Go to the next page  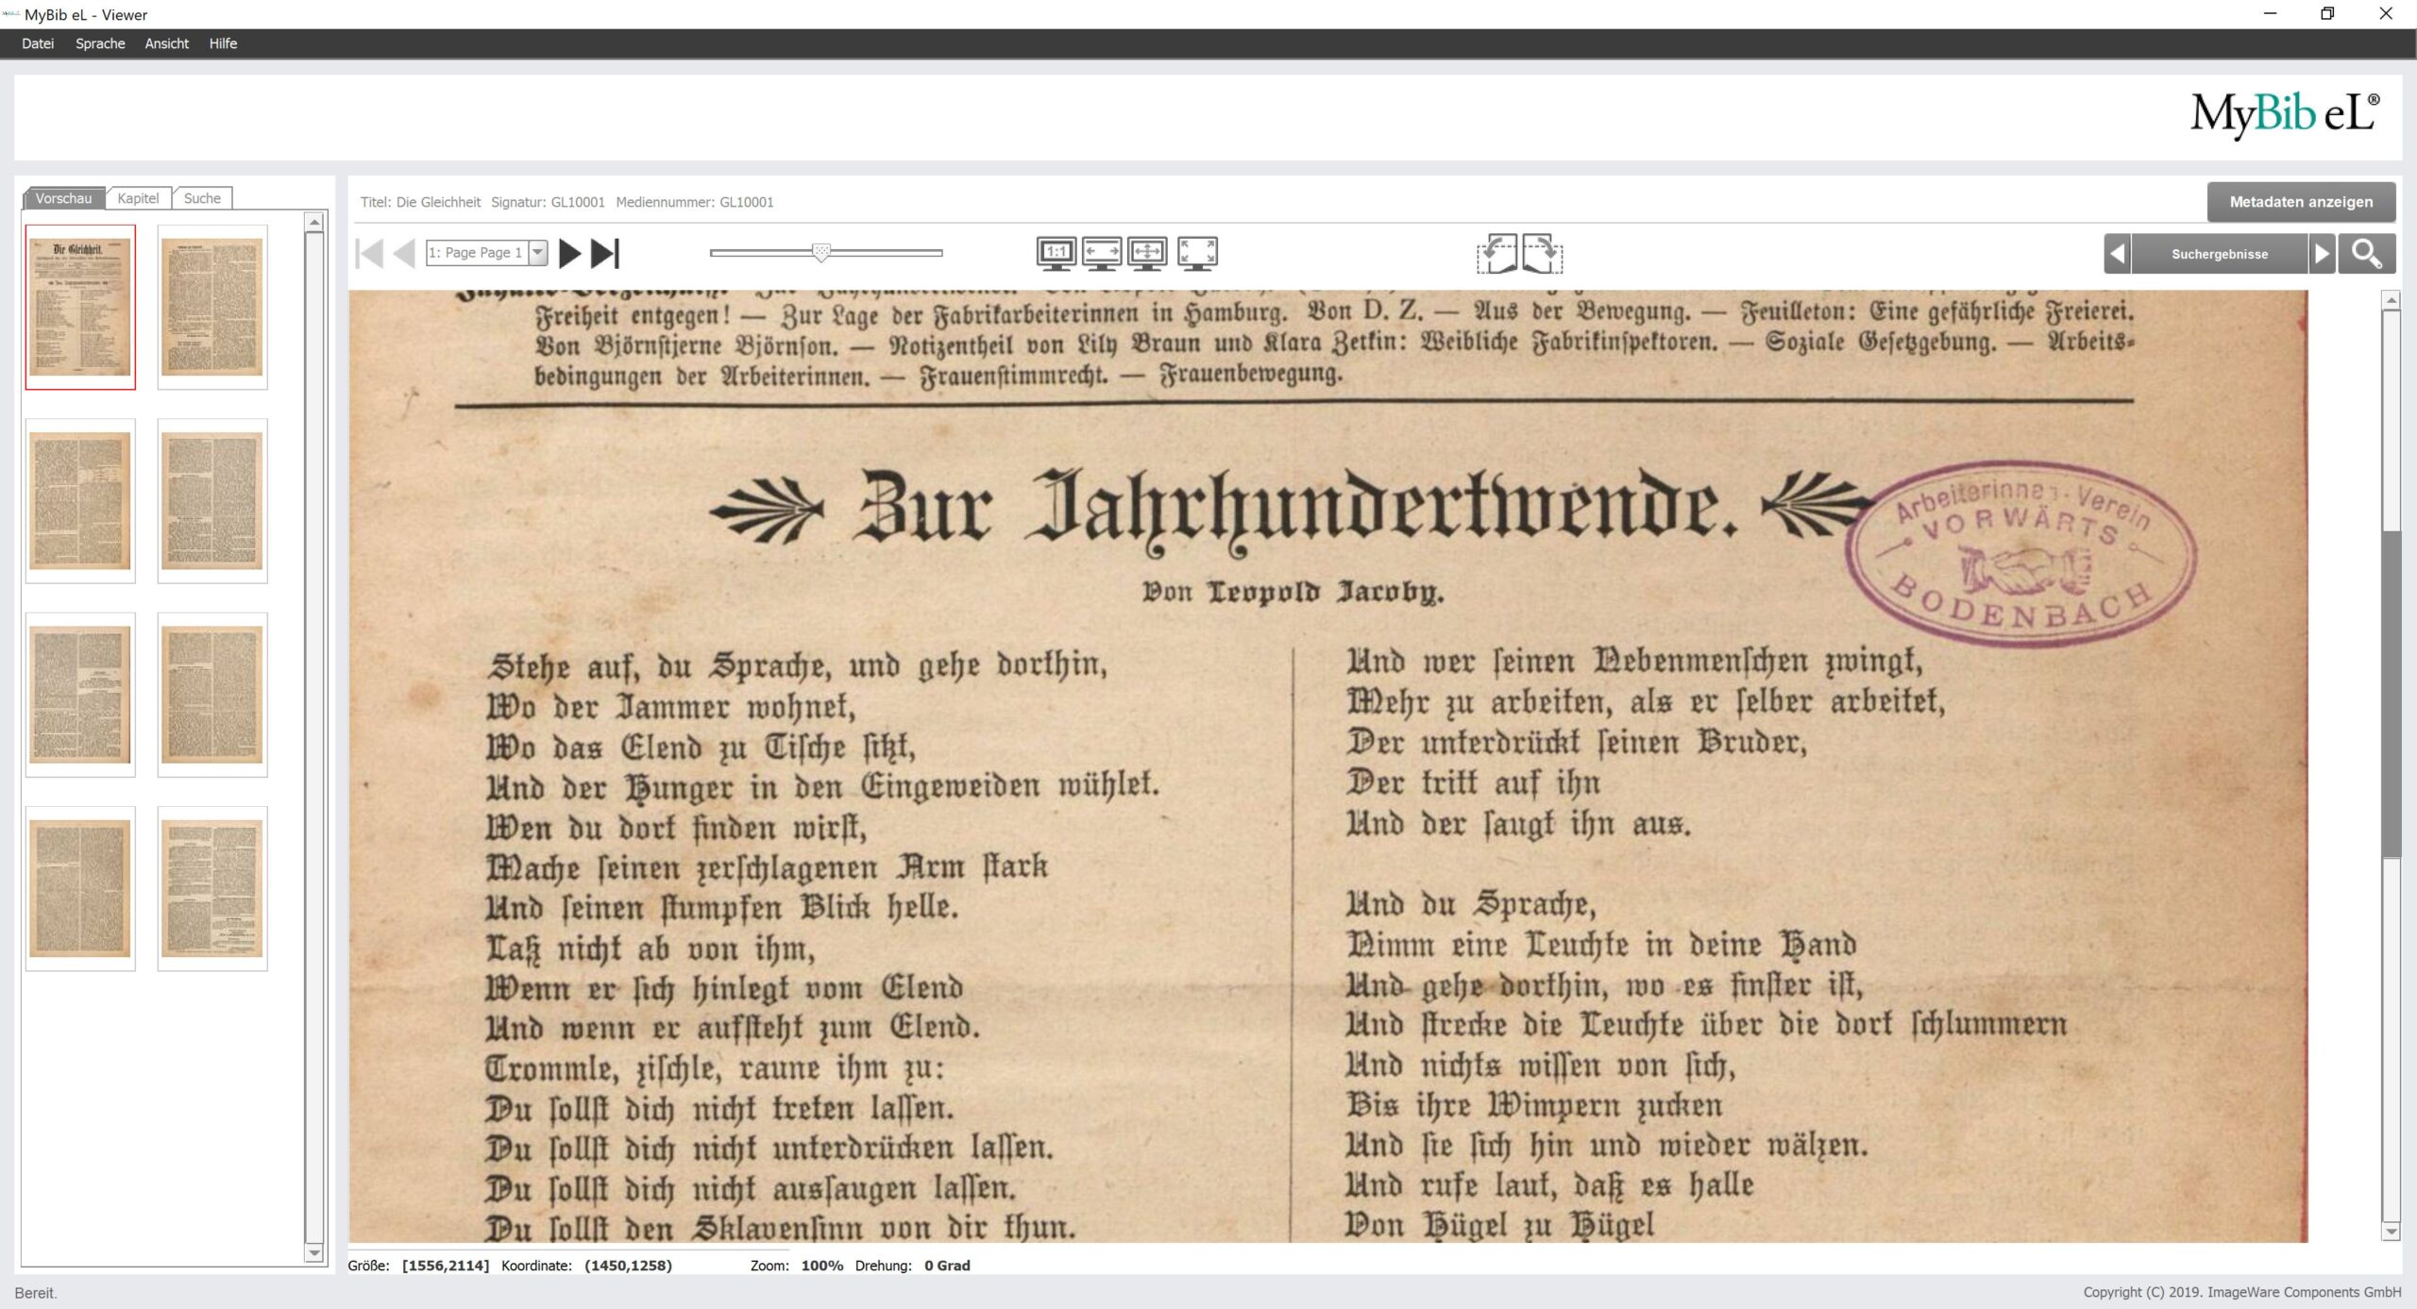[x=569, y=253]
